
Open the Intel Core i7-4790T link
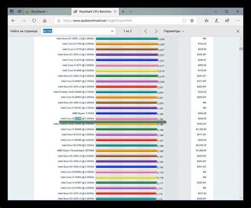(77, 183)
